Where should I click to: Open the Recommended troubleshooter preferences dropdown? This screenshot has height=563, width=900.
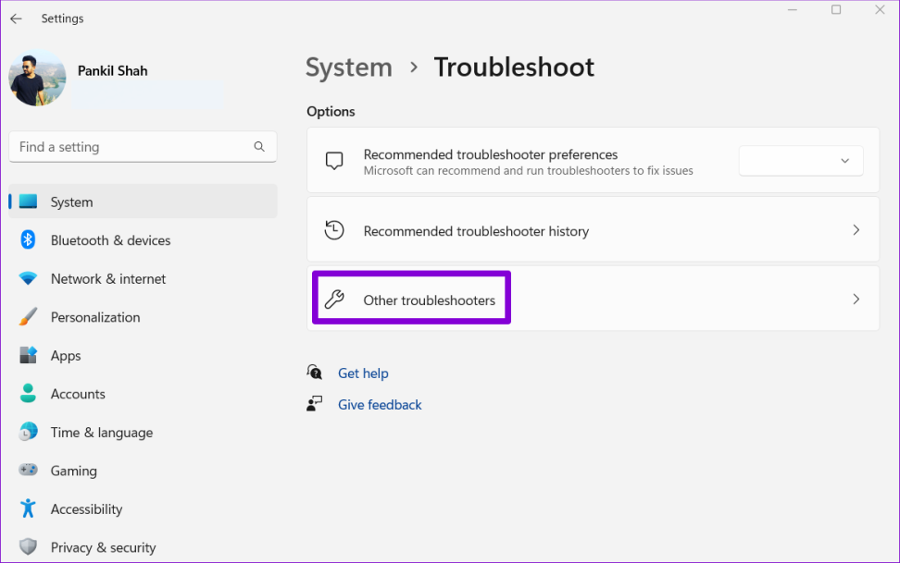800,160
